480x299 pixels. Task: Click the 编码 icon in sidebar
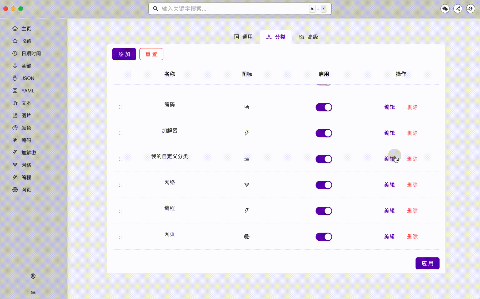pos(15,140)
